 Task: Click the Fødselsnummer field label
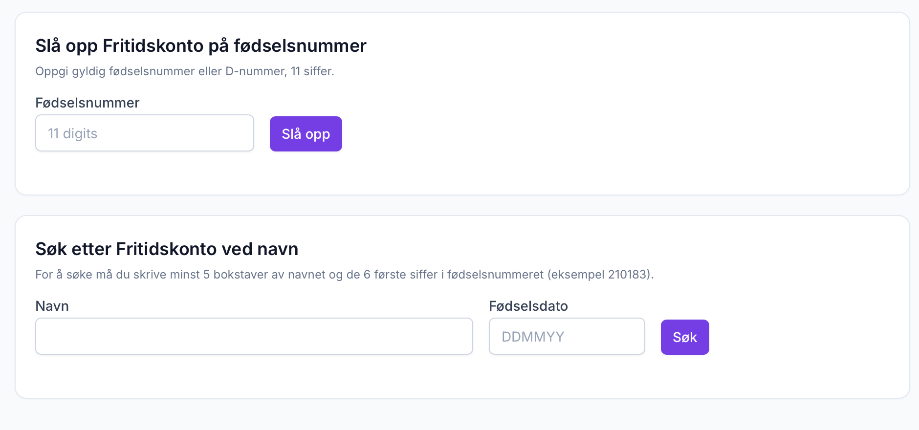coord(88,103)
